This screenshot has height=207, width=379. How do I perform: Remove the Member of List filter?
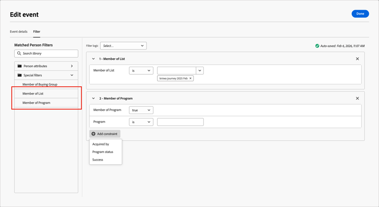click(x=357, y=59)
